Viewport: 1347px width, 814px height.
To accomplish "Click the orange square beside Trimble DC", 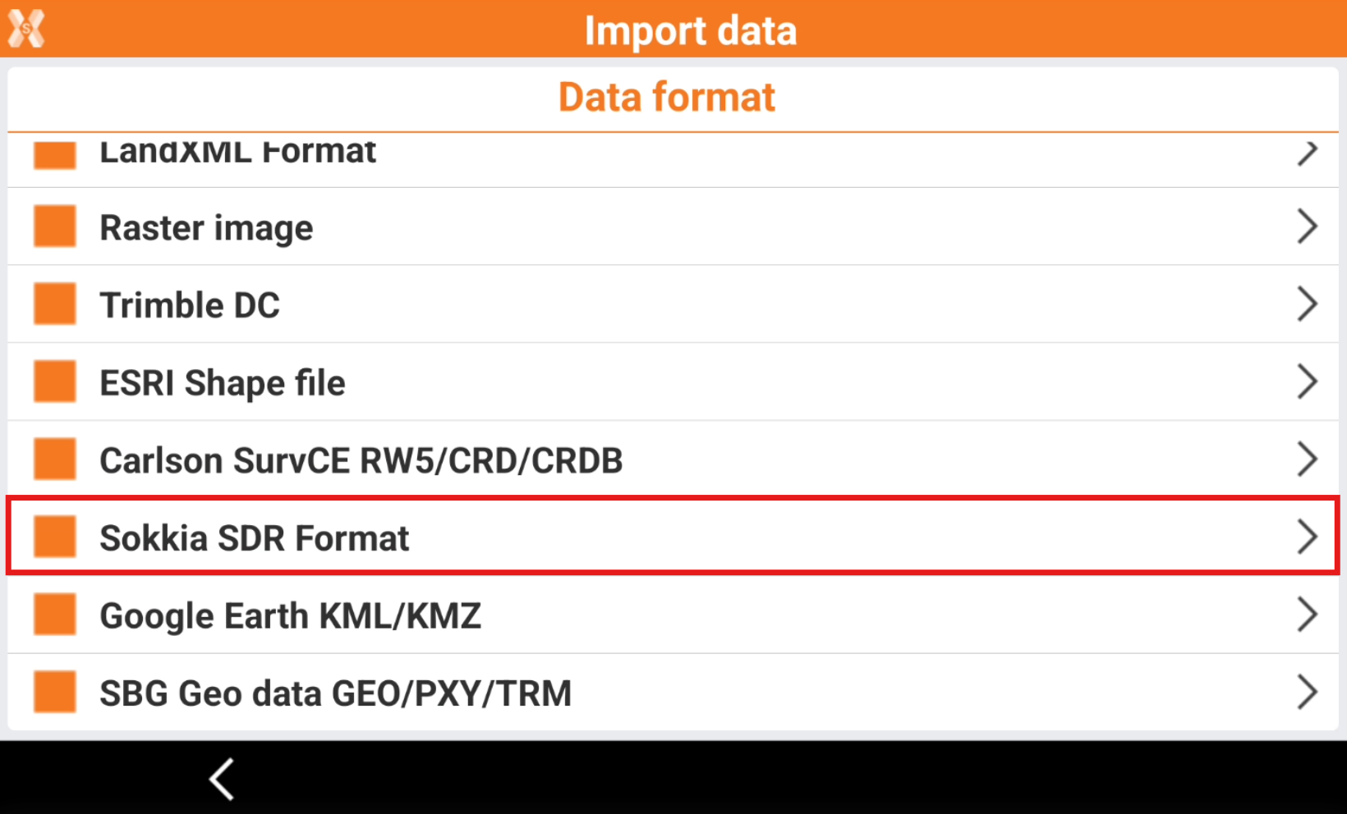I will tap(55, 304).
